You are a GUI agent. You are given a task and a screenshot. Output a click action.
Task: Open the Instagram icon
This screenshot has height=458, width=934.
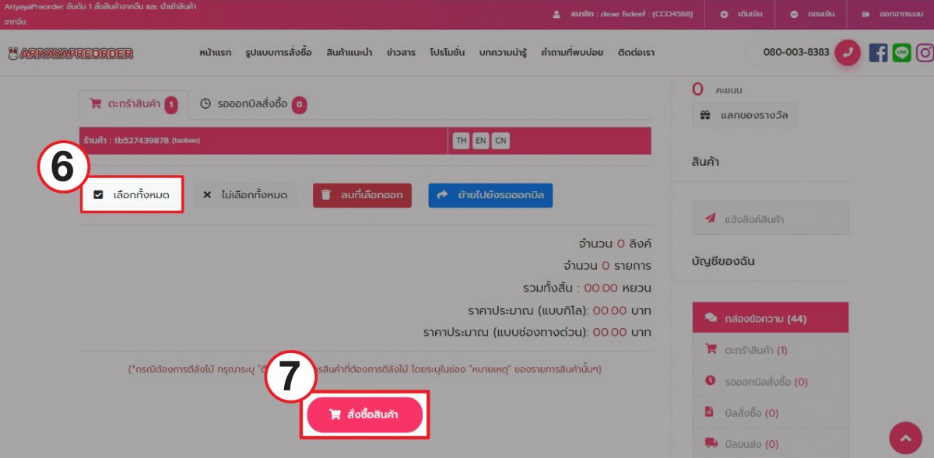925,53
